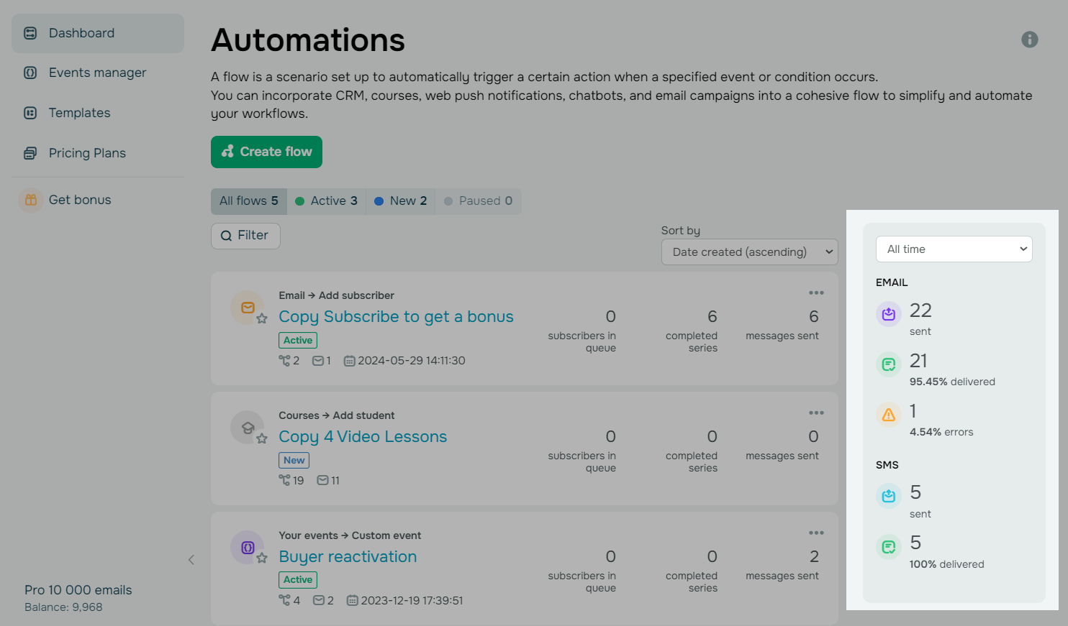Screen dimensions: 1068x626
Task: Click New badge on Copy 4 Video Lessons
Action: (294, 461)
